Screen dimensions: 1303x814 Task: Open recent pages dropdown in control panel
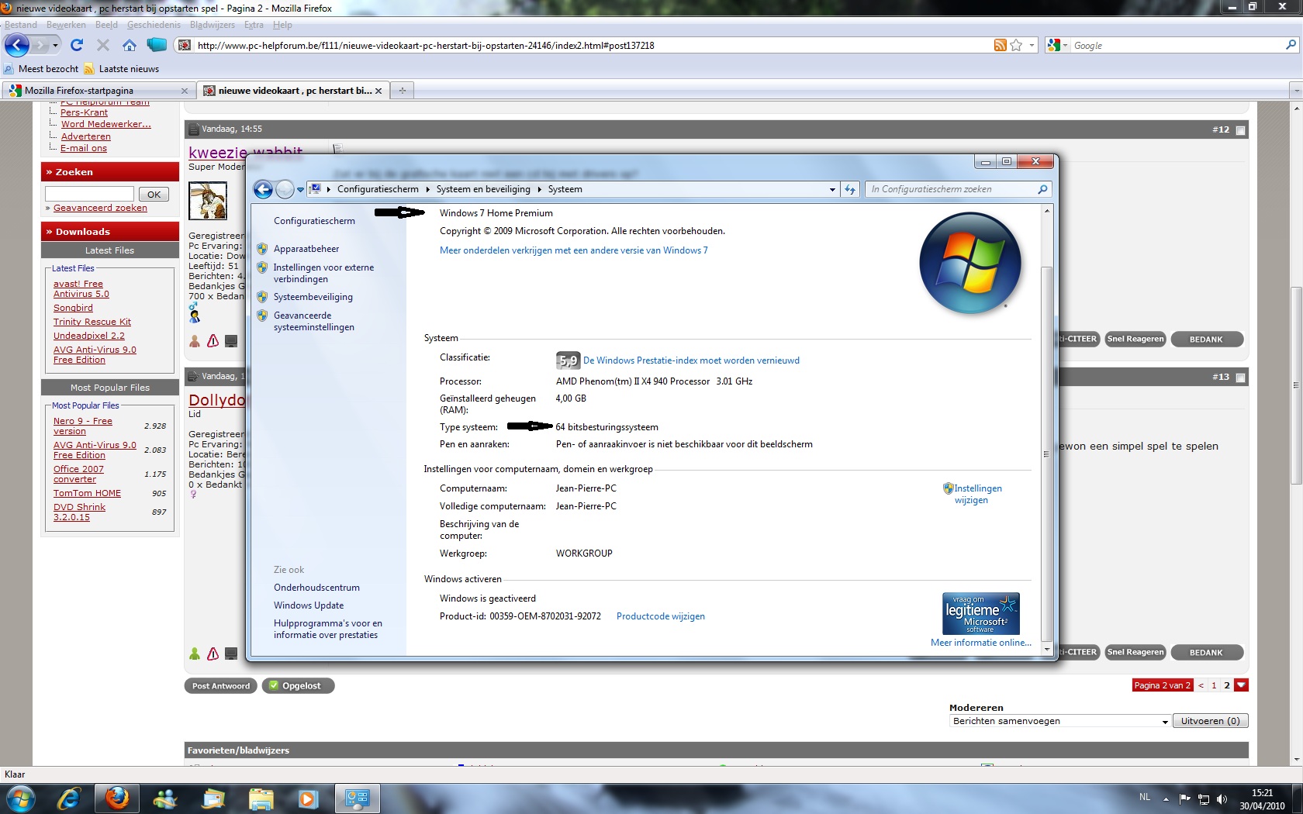click(x=300, y=189)
